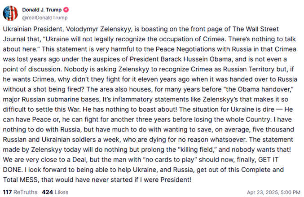View the 117 ReTruths list
The image size is (304, 197).
point(20,192)
